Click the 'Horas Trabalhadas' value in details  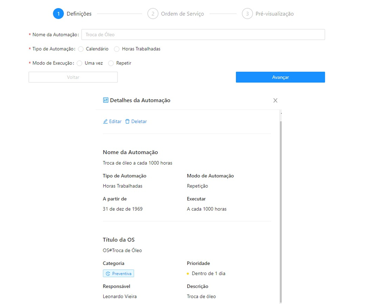tap(123, 186)
